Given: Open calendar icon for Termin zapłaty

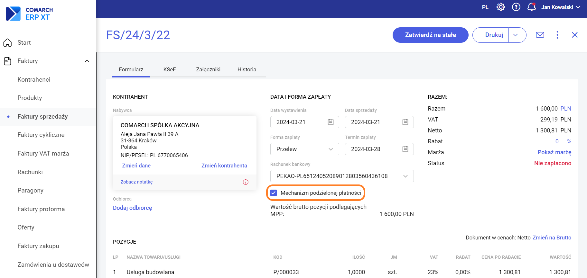Looking at the screenshot, I should click(405, 149).
